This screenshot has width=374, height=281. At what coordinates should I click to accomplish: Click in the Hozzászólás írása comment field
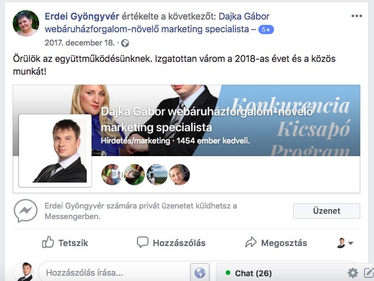click(114, 273)
